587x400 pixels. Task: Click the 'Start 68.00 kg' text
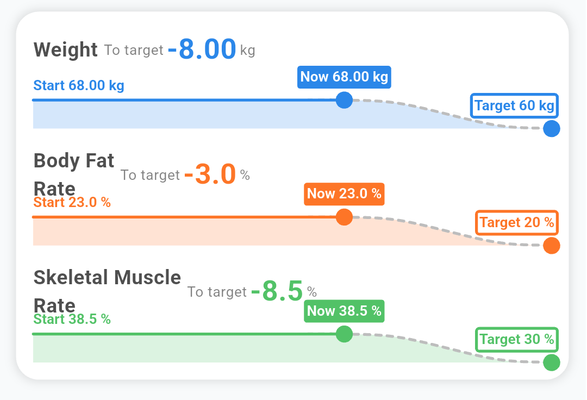pyautogui.click(x=79, y=86)
